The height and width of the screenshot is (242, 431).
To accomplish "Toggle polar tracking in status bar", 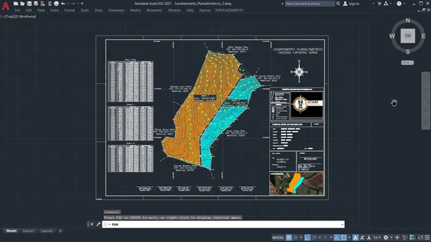I will pyautogui.click(x=314, y=237).
